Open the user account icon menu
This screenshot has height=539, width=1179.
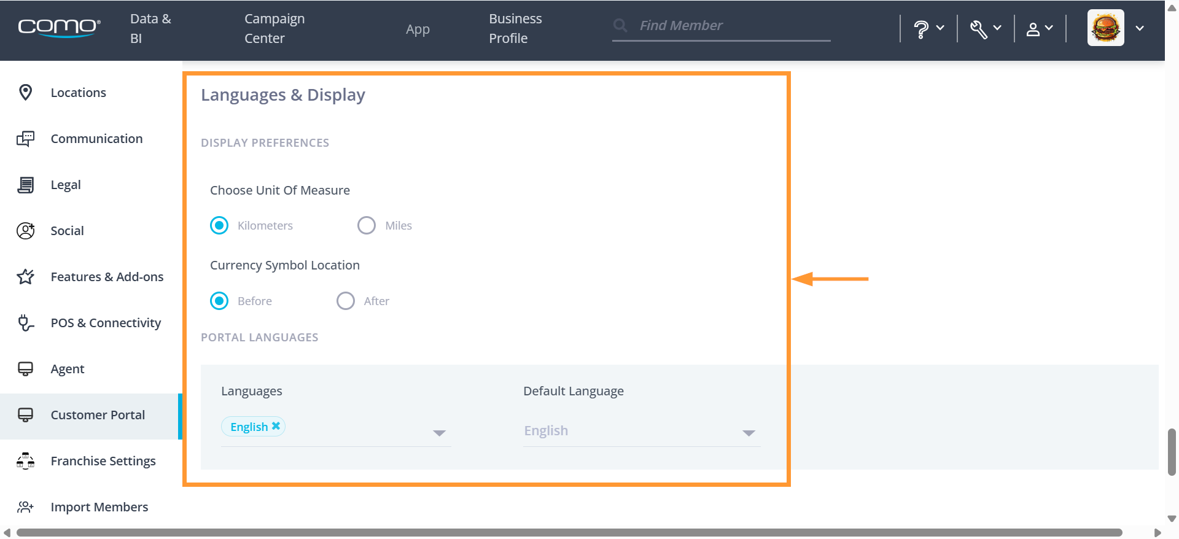coord(1033,29)
